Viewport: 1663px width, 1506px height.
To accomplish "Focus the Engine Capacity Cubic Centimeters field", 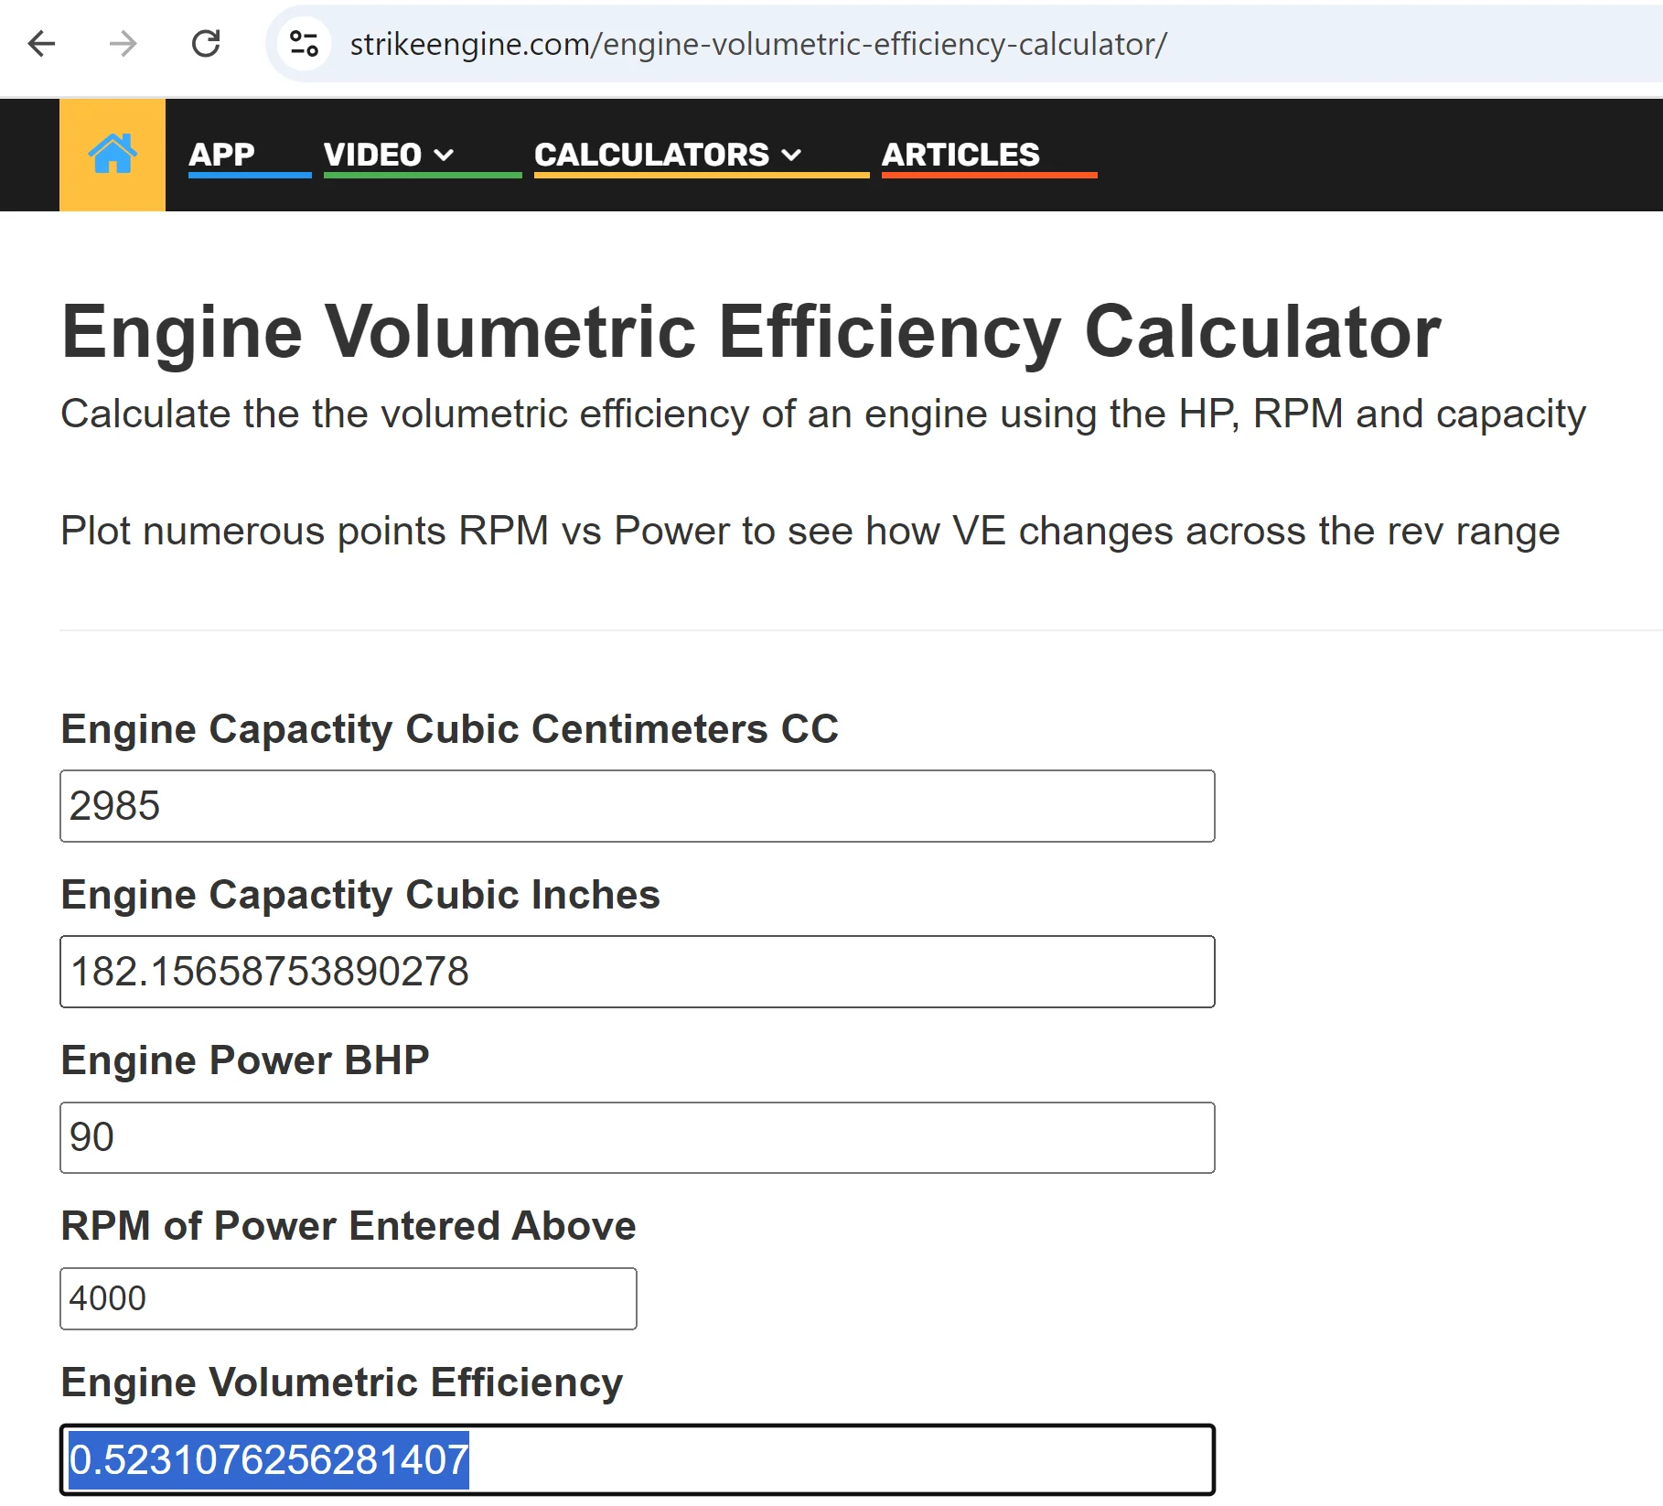I will click(638, 806).
